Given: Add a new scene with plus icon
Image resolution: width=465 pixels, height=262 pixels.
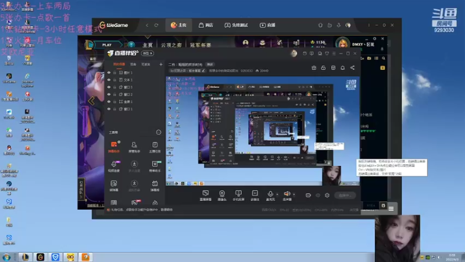Looking at the screenshot, I should (161, 64).
